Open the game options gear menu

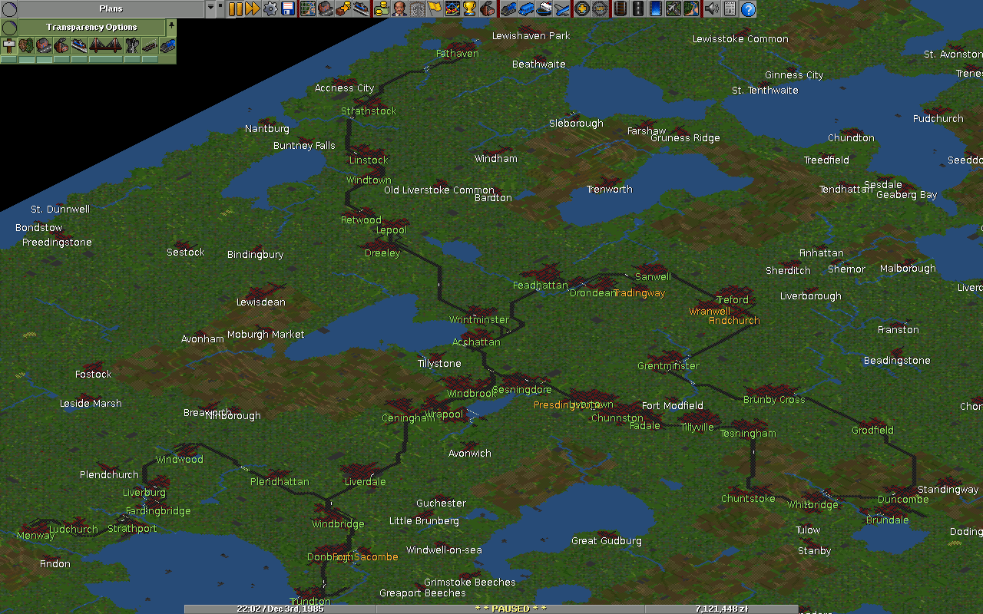point(270,9)
